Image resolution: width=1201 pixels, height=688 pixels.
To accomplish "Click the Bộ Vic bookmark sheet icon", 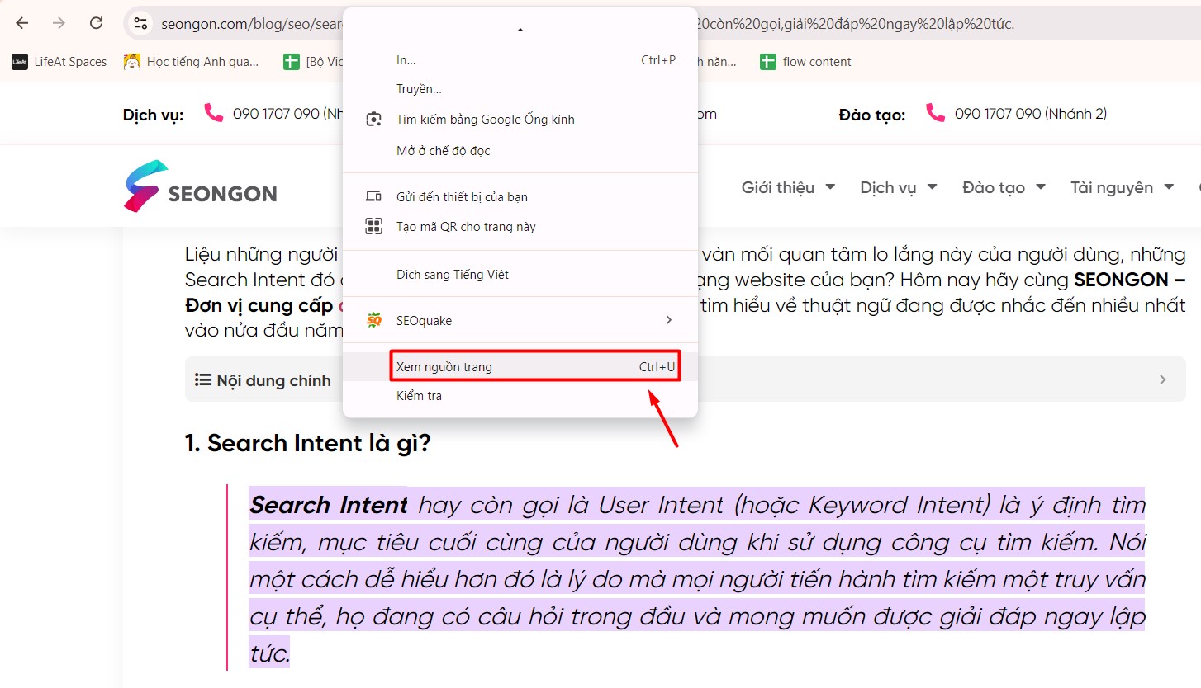I will pos(291,62).
